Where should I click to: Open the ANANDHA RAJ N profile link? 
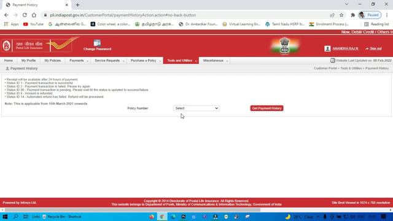(345, 48)
